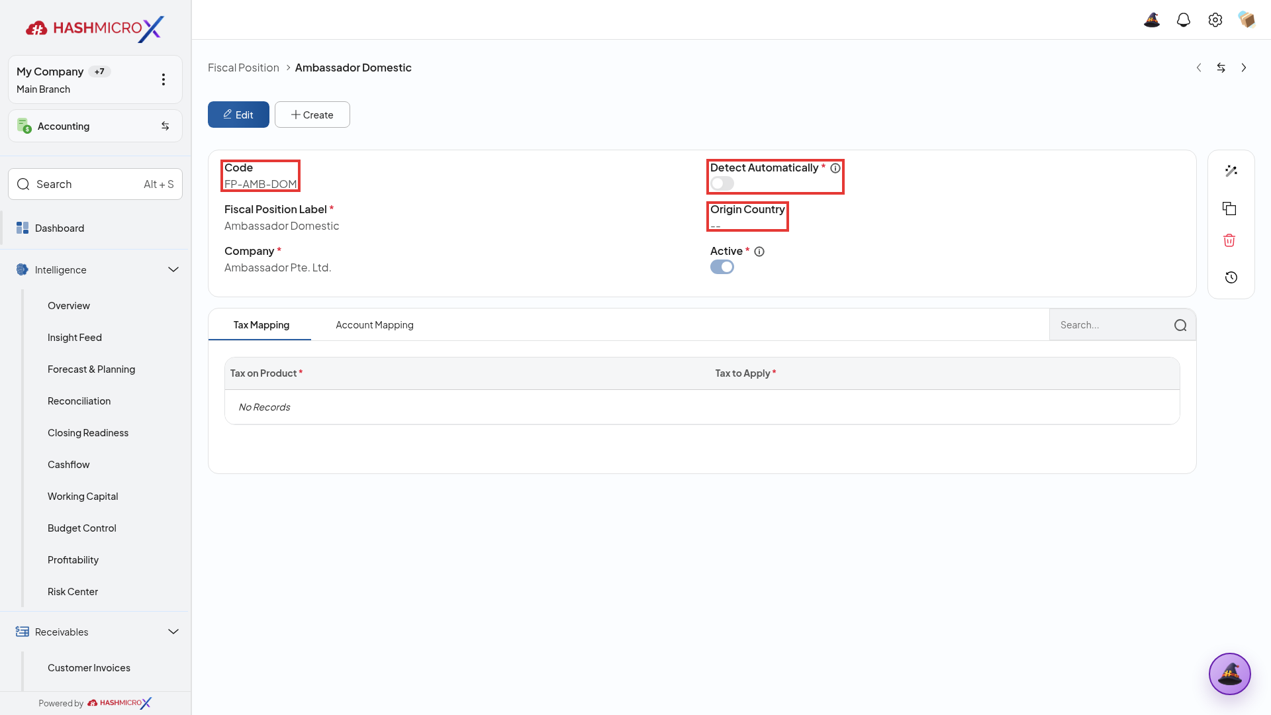
Task: Open Reconciliation menu item
Action: pyautogui.click(x=79, y=401)
